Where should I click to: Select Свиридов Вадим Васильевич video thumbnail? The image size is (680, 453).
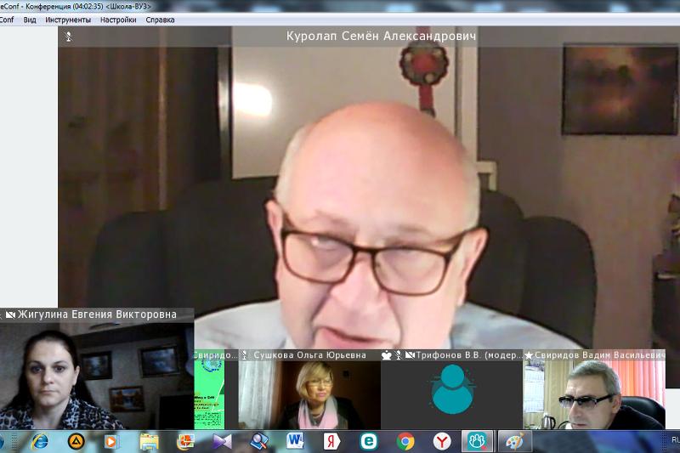tap(593, 394)
